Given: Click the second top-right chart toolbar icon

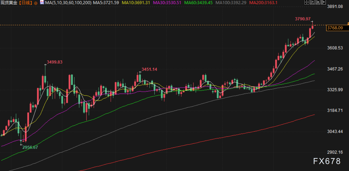Looking at the screenshot, I should coord(312,2).
